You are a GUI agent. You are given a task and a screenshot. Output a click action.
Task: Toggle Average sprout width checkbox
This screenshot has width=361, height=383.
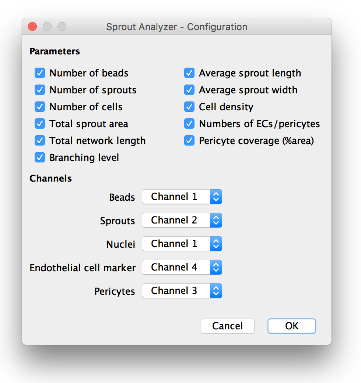click(x=189, y=90)
